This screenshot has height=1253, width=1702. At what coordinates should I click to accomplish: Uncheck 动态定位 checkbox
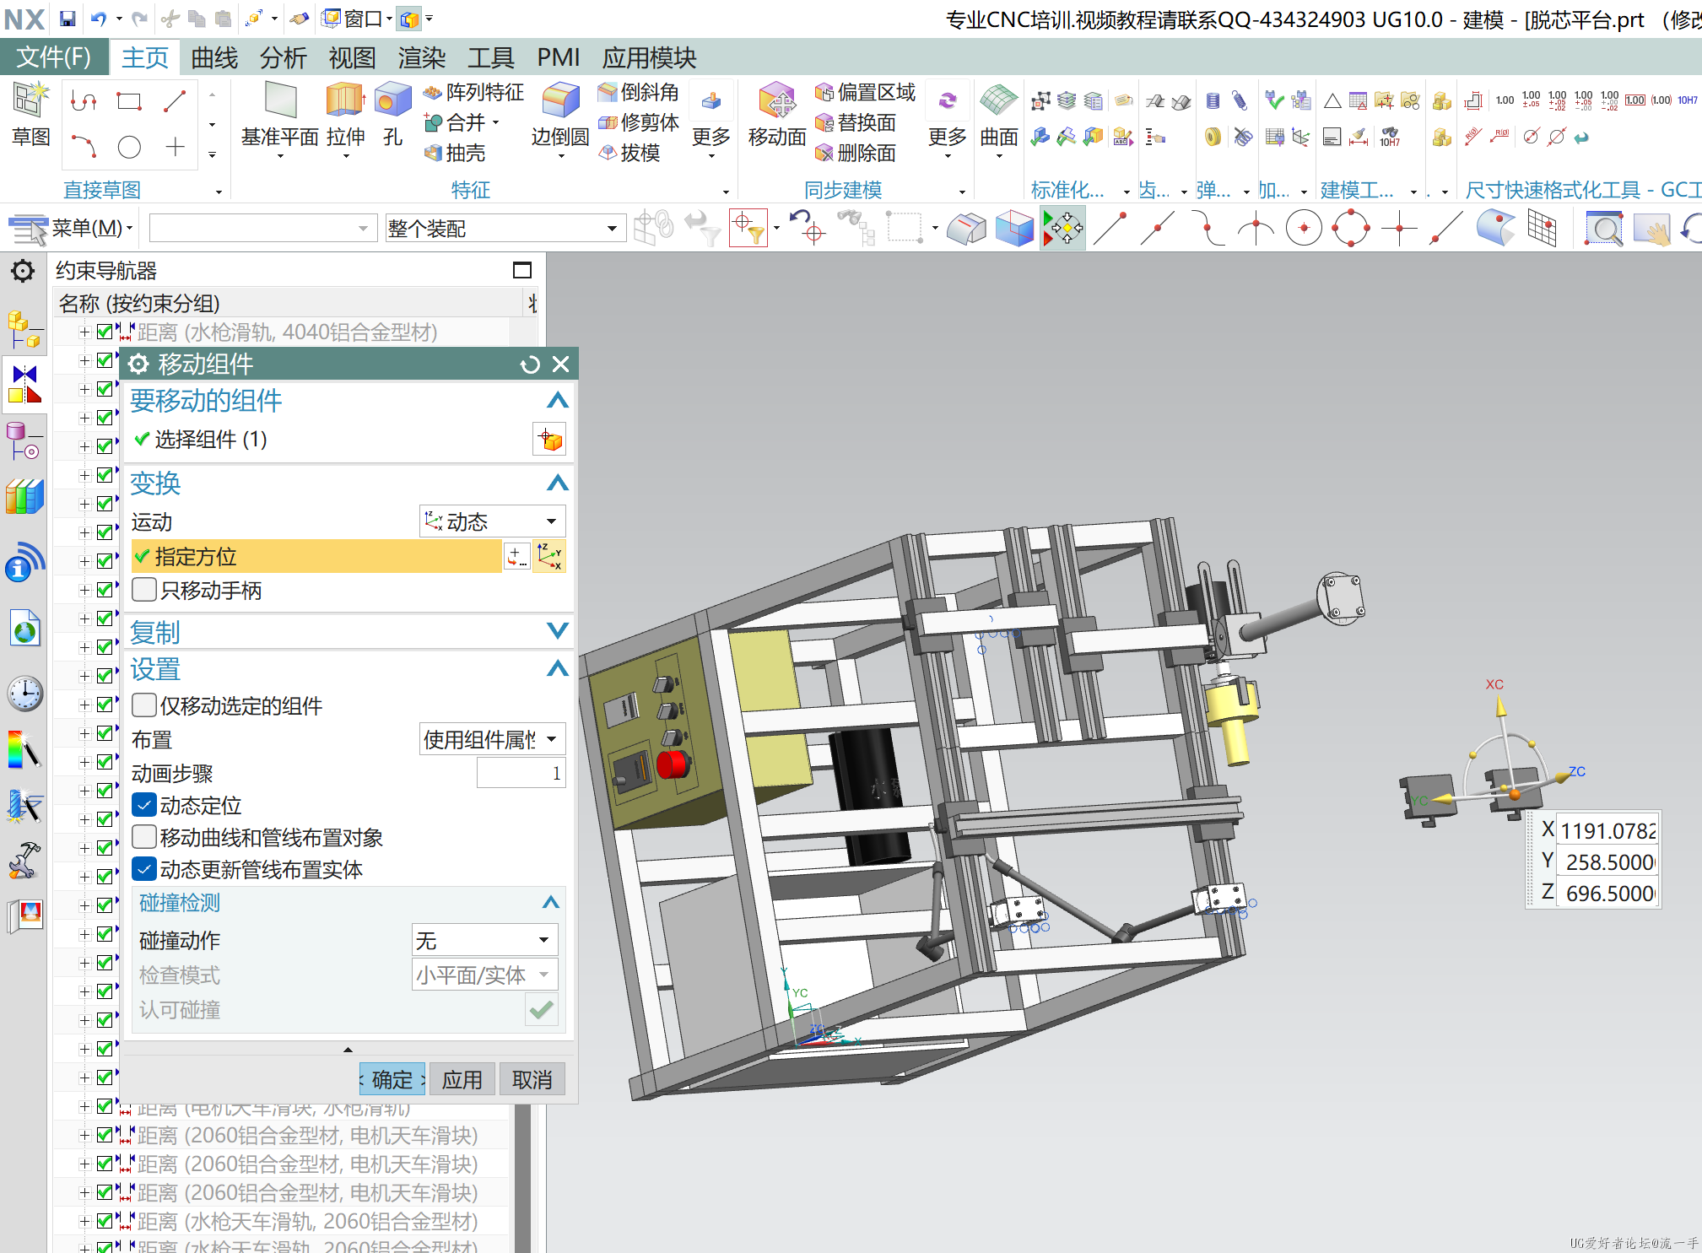coord(144,805)
